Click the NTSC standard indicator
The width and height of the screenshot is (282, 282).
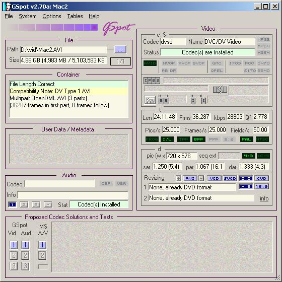[x=262, y=139]
